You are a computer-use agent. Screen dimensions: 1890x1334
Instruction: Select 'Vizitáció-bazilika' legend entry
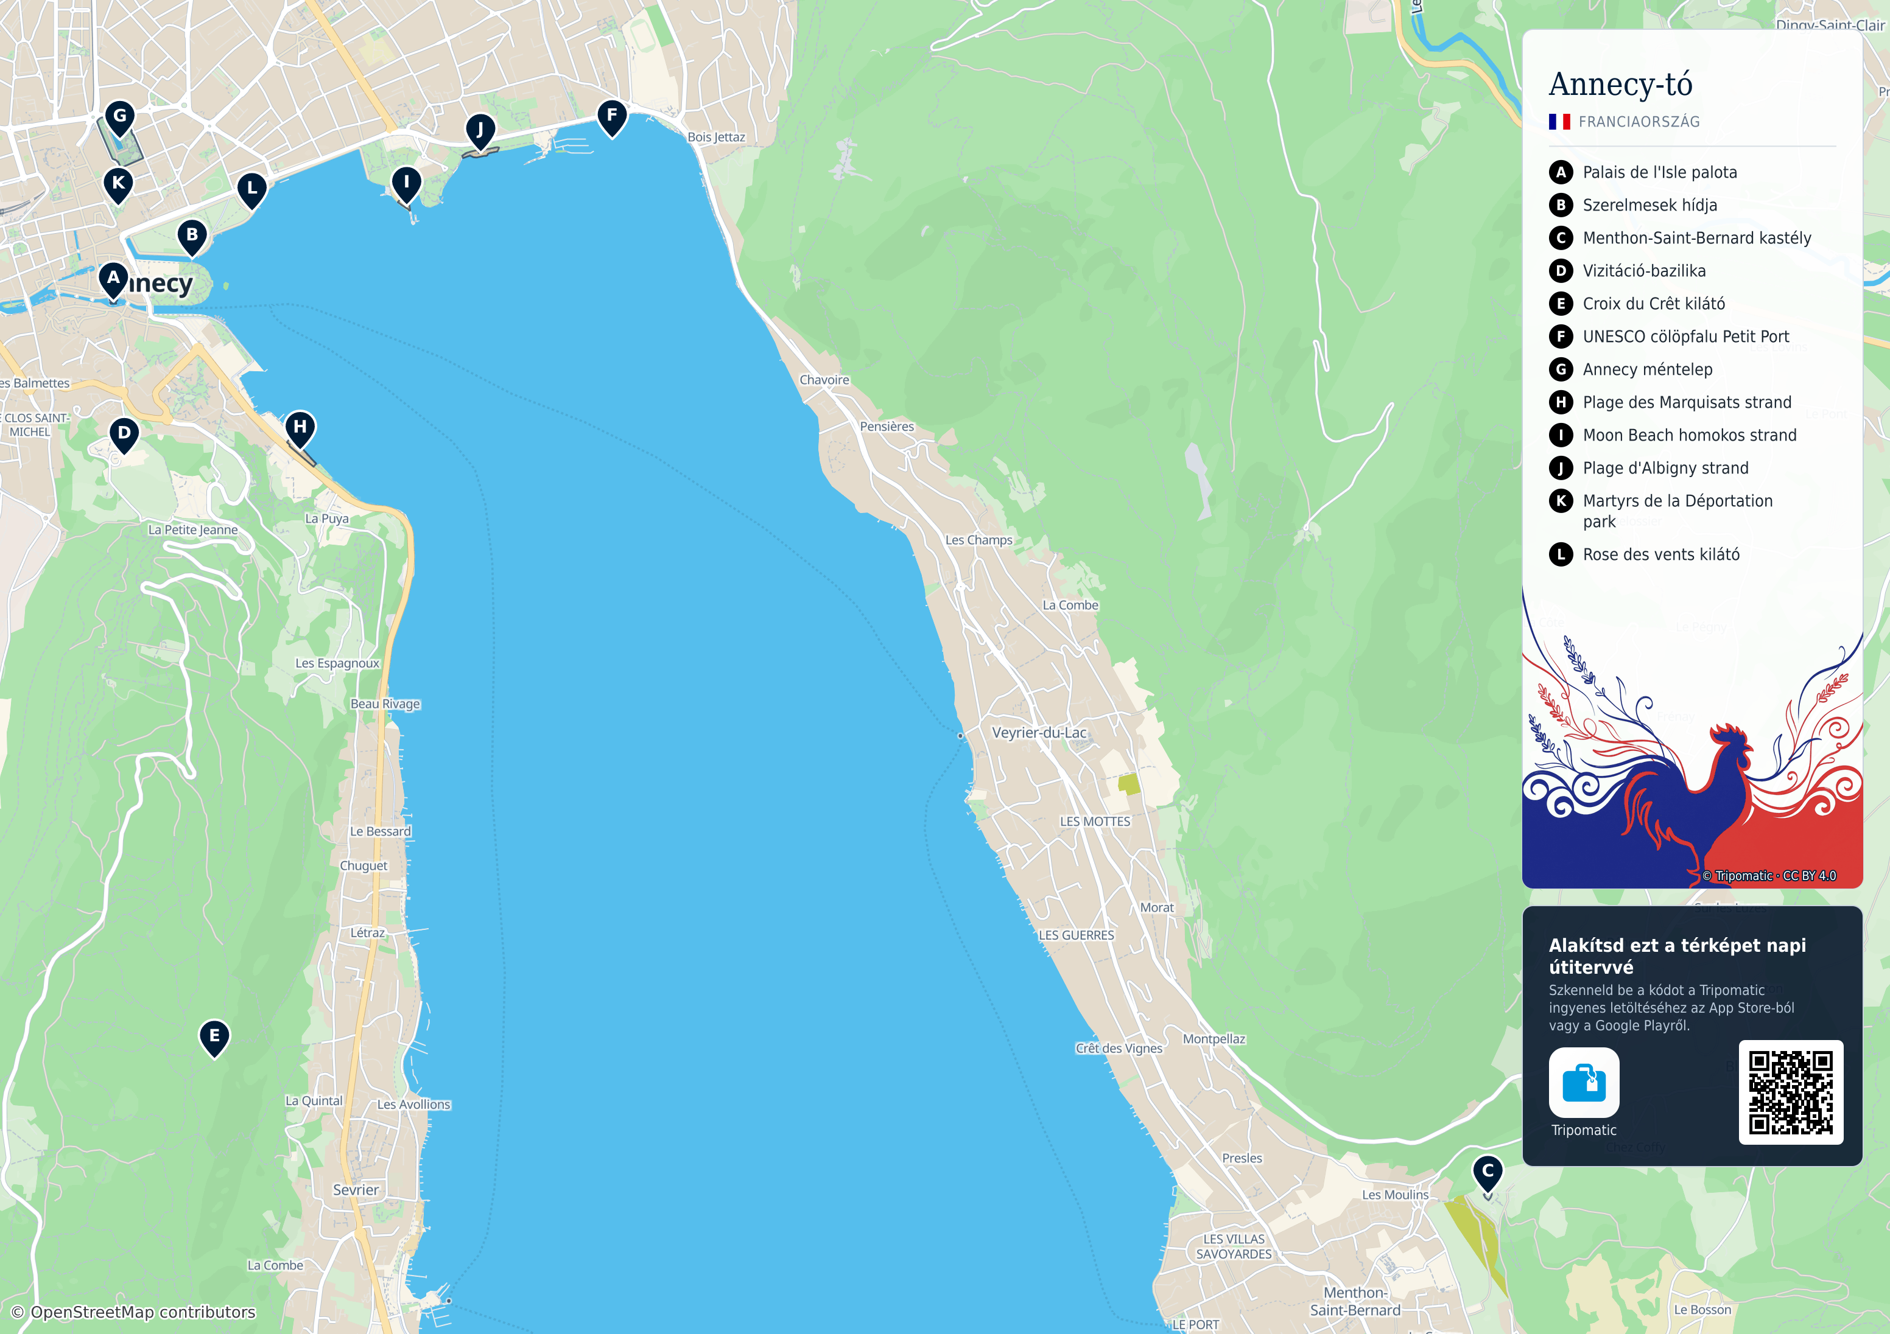(x=1644, y=271)
